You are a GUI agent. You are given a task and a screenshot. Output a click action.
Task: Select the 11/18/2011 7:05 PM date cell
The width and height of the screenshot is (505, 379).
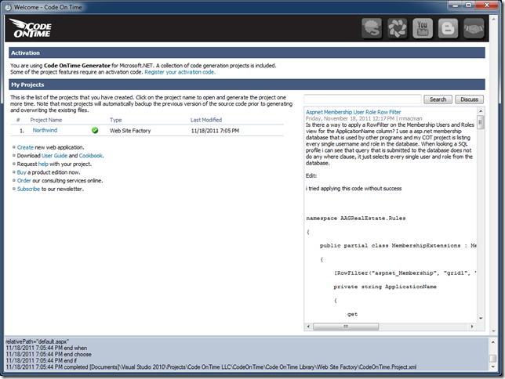[x=215, y=131]
